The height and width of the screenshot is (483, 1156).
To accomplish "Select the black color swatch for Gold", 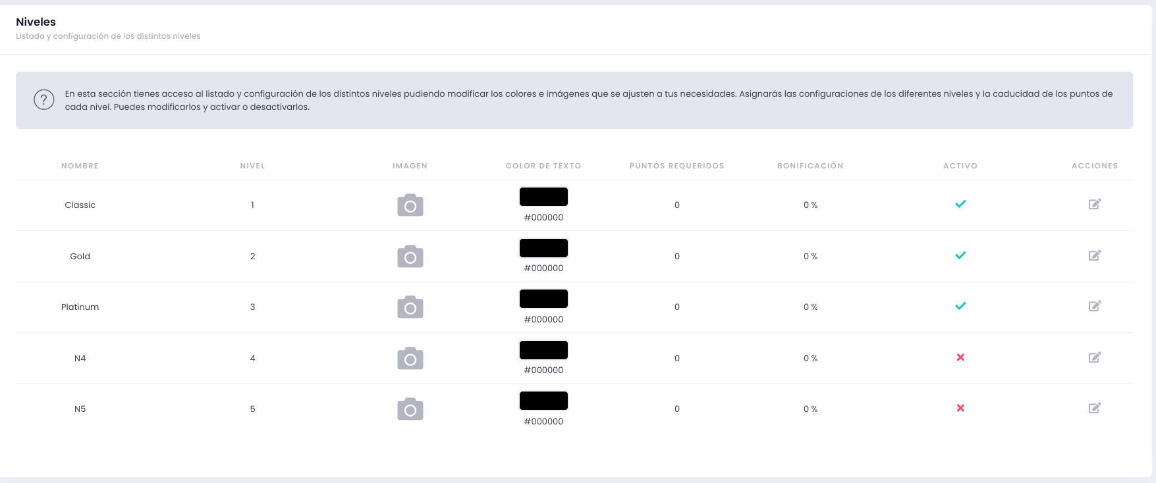I will [x=543, y=248].
